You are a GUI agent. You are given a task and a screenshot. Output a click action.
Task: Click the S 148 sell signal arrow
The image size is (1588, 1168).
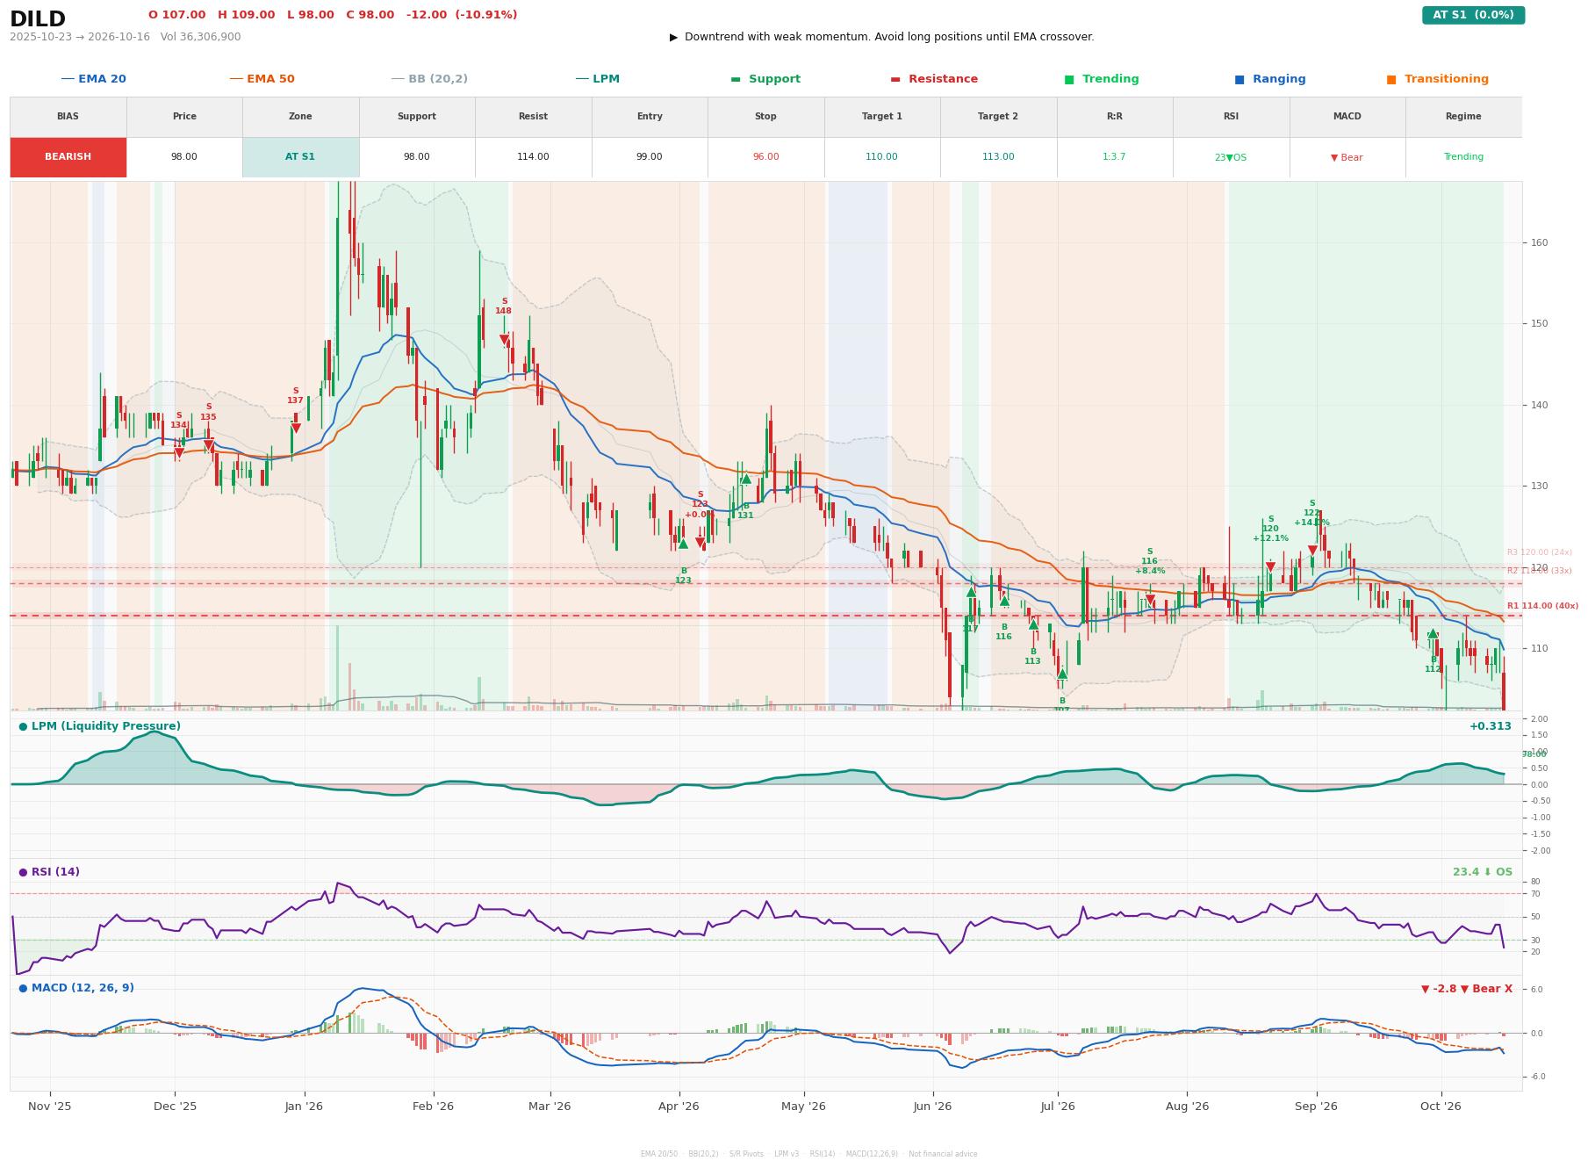click(x=504, y=340)
